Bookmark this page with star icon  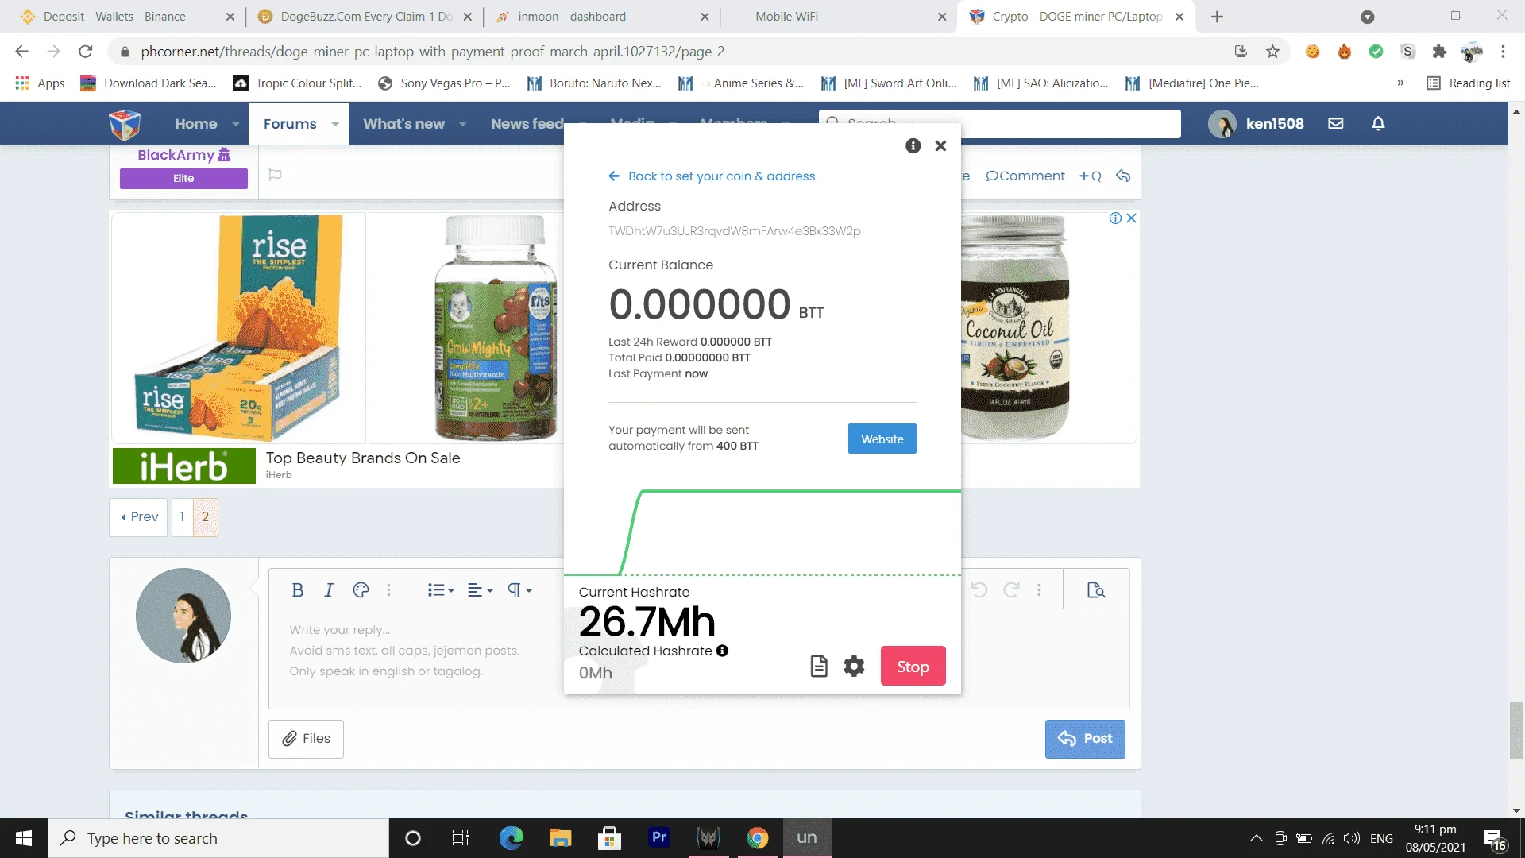pos(1272,52)
